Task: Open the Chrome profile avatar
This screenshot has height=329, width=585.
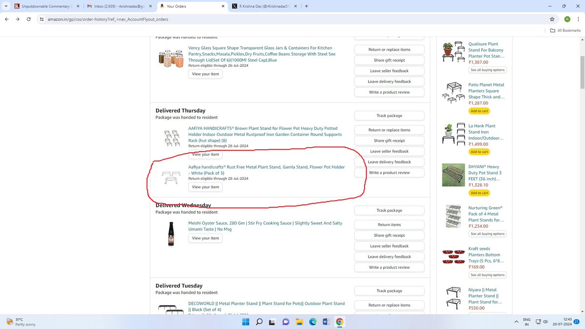Action: point(567,19)
